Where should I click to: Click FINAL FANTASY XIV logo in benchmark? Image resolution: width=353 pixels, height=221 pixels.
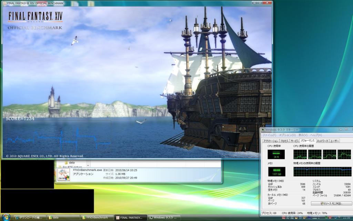pyautogui.click(x=35, y=17)
